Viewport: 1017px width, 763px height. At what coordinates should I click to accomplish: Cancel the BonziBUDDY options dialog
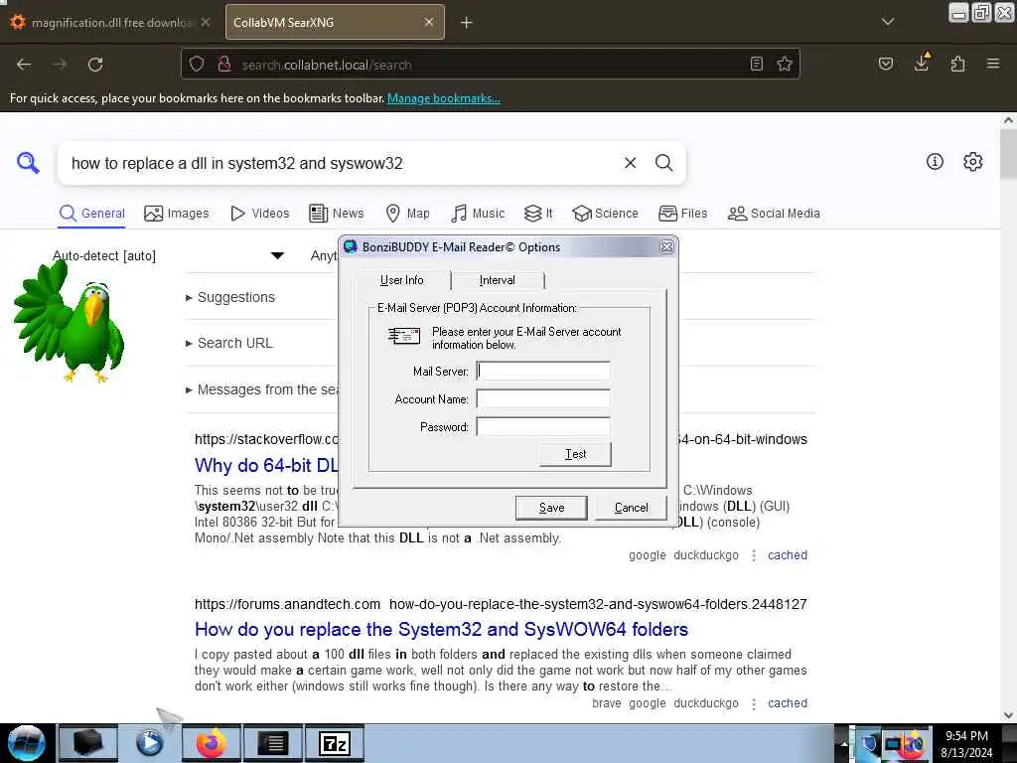click(631, 508)
